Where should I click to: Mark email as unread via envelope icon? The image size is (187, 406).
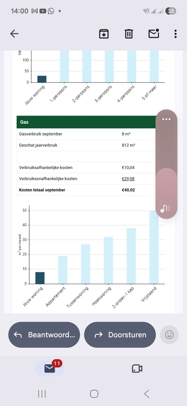point(154,33)
